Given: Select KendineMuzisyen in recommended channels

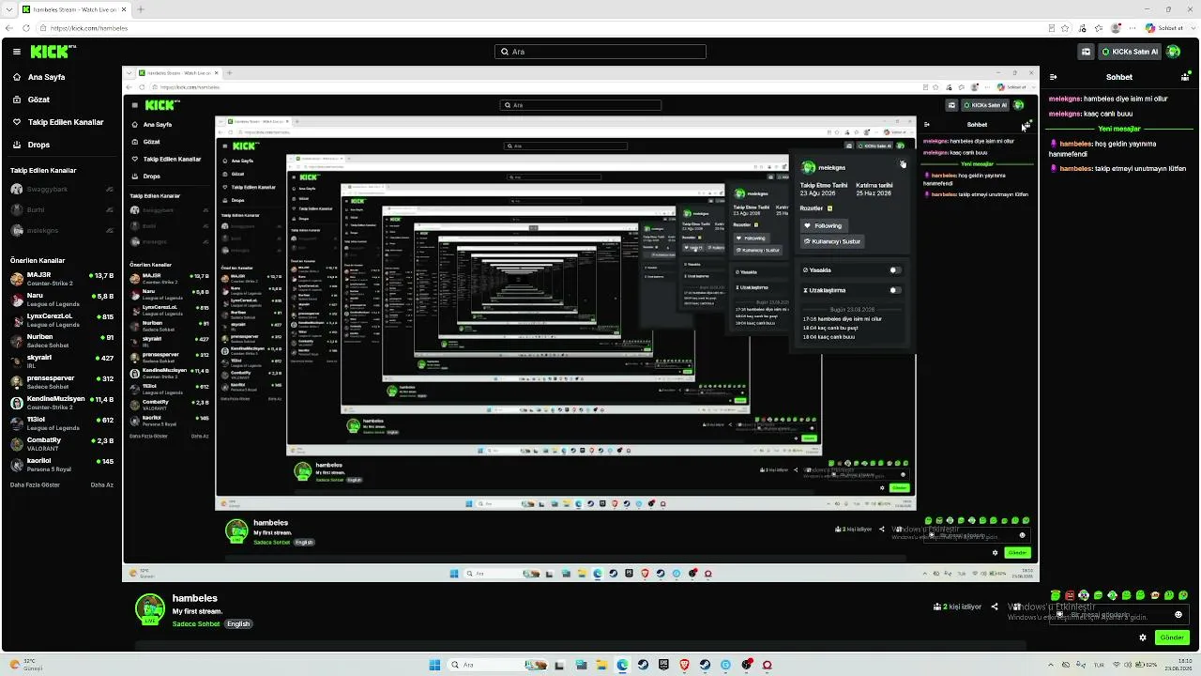Looking at the screenshot, I should pos(62,403).
